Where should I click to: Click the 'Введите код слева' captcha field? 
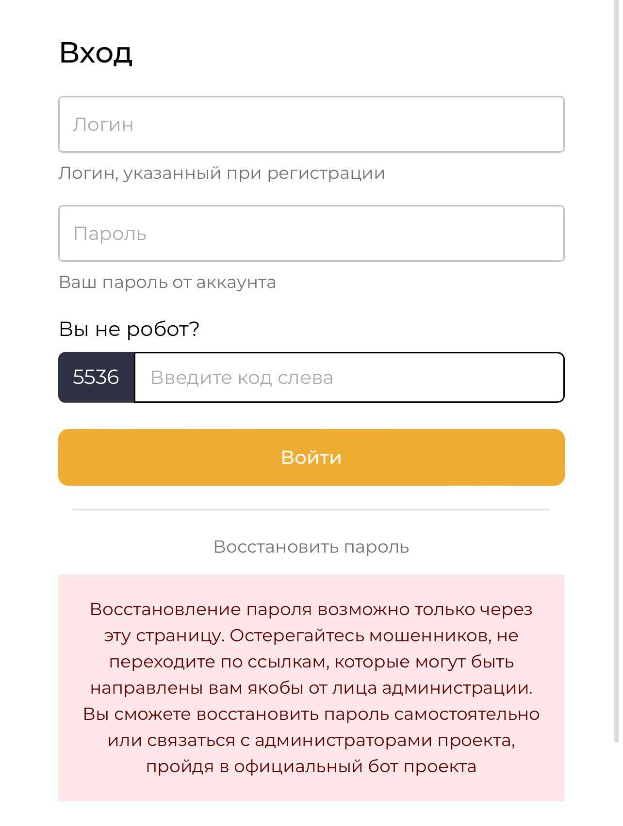point(349,378)
